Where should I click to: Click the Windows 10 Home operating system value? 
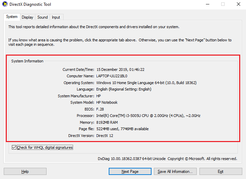tap(146, 83)
